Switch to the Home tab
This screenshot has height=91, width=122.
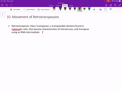tap(51, 6)
